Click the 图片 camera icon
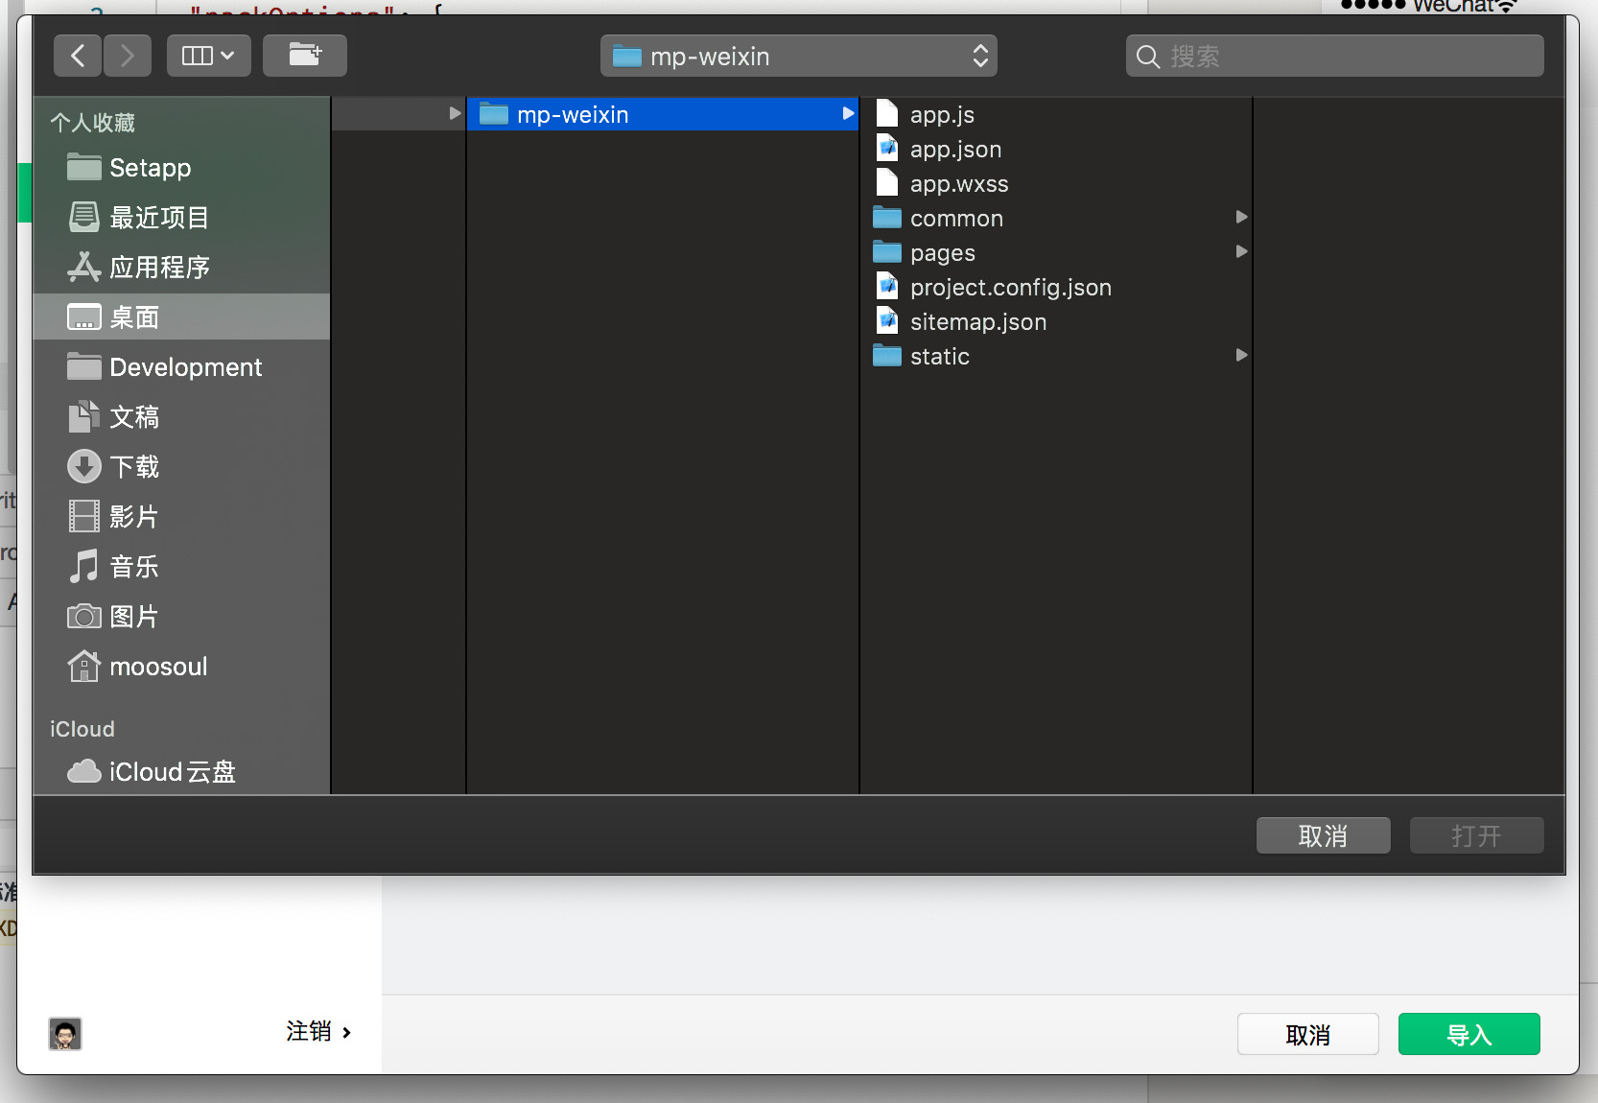The image size is (1598, 1103). [x=84, y=616]
